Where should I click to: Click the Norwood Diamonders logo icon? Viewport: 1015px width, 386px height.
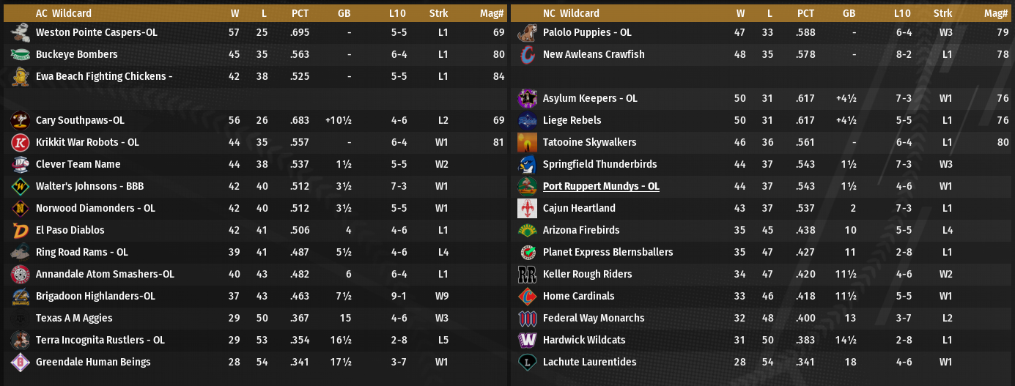pos(20,208)
